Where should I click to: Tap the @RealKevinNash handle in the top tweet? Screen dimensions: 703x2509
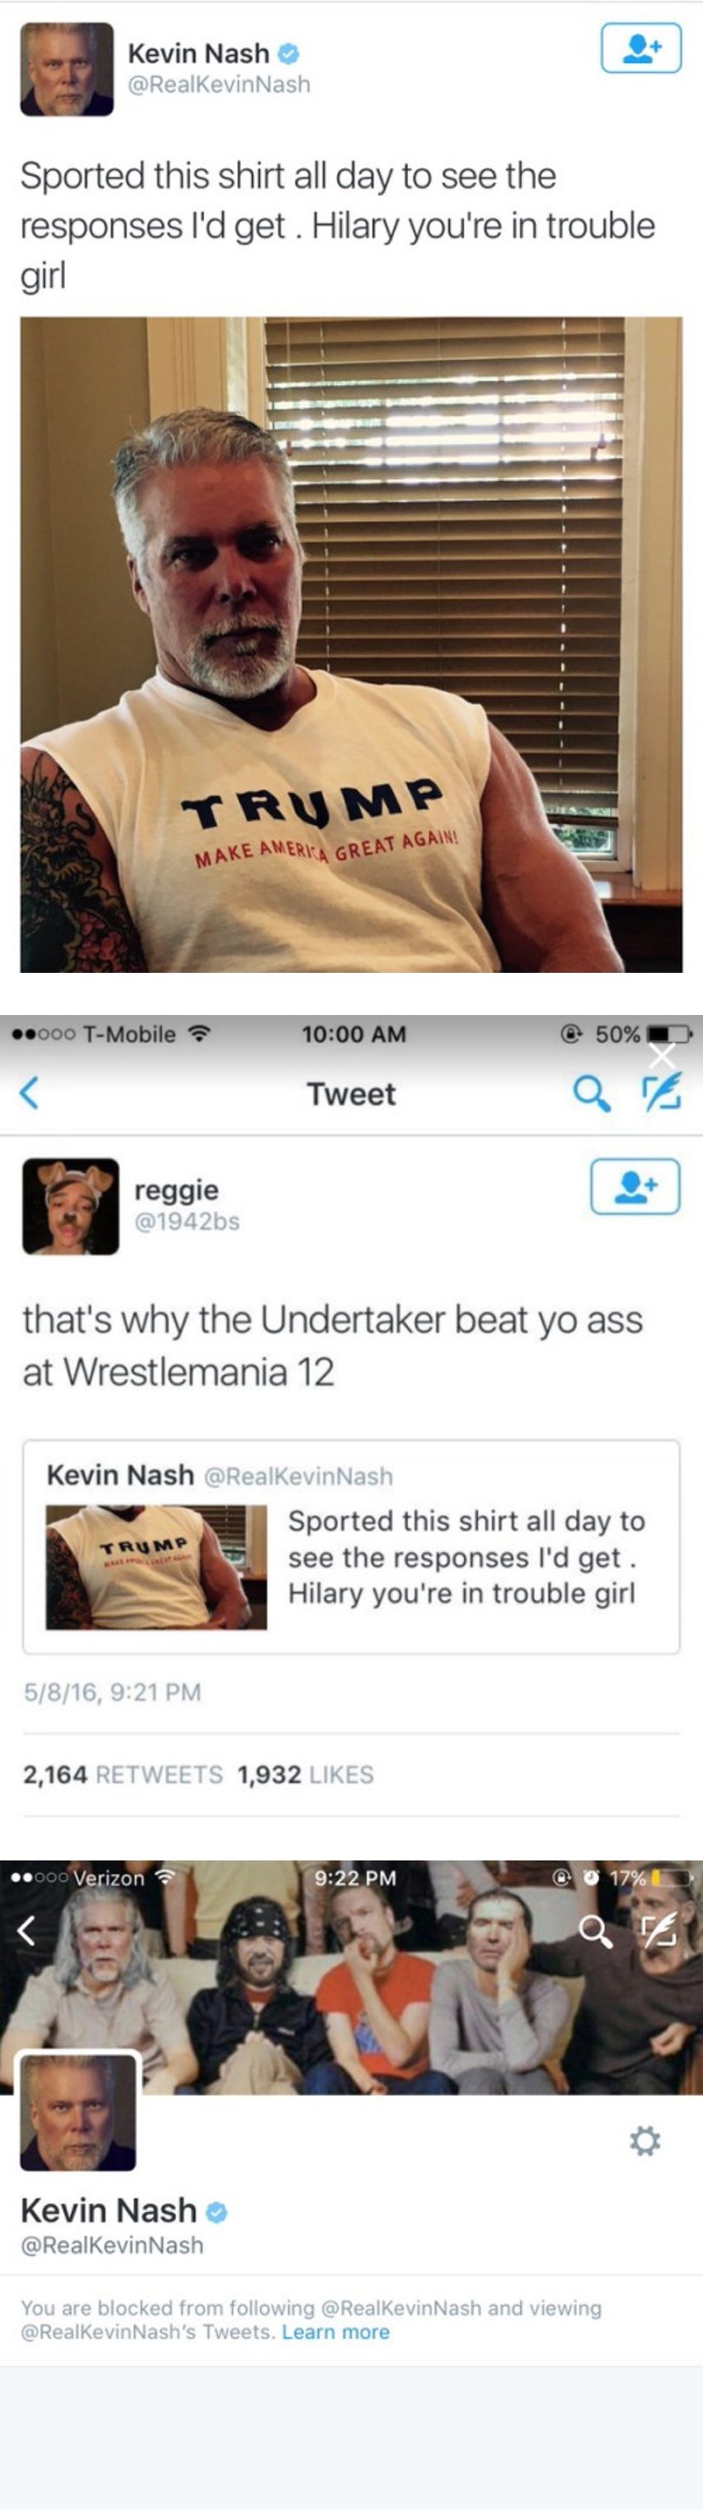(x=219, y=84)
